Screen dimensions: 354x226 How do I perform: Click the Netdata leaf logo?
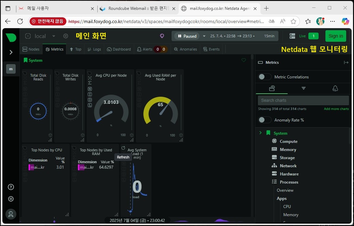(11, 37)
